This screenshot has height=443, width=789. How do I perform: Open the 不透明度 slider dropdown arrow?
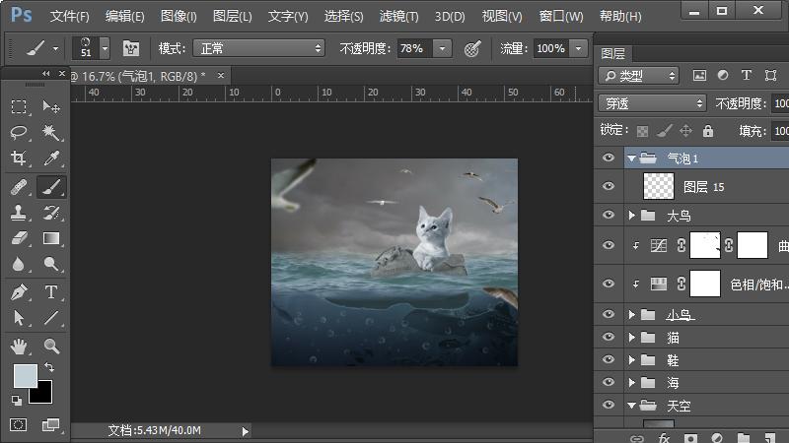click(442, 48)
